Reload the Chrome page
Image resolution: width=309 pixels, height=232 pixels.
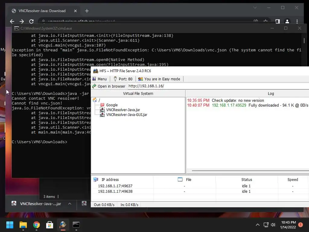(31, 21)
